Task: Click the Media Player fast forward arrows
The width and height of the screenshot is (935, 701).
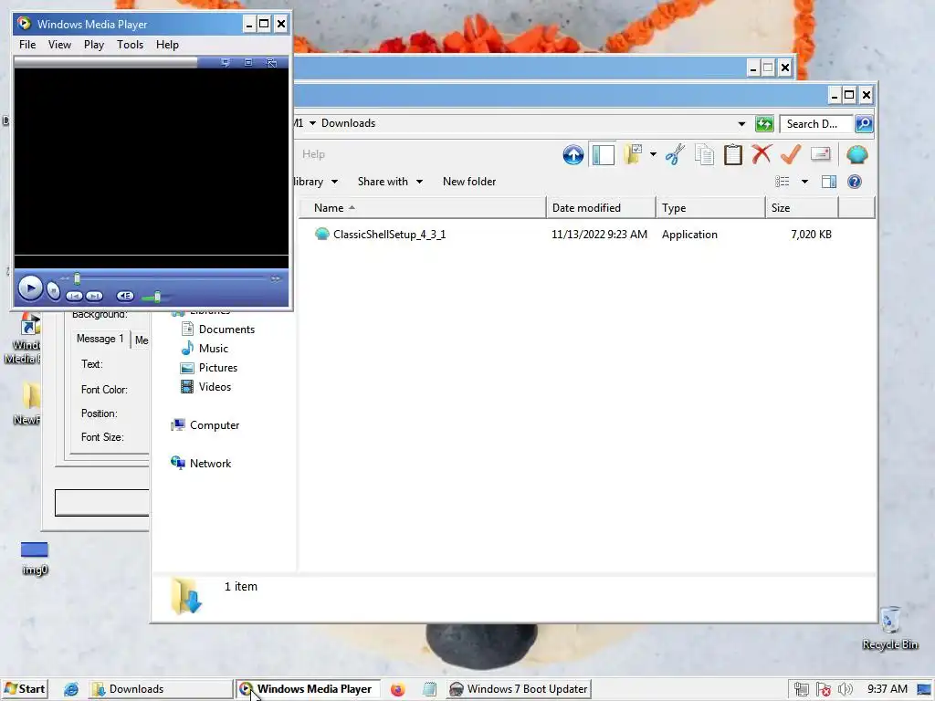Action: click(276, 278)
